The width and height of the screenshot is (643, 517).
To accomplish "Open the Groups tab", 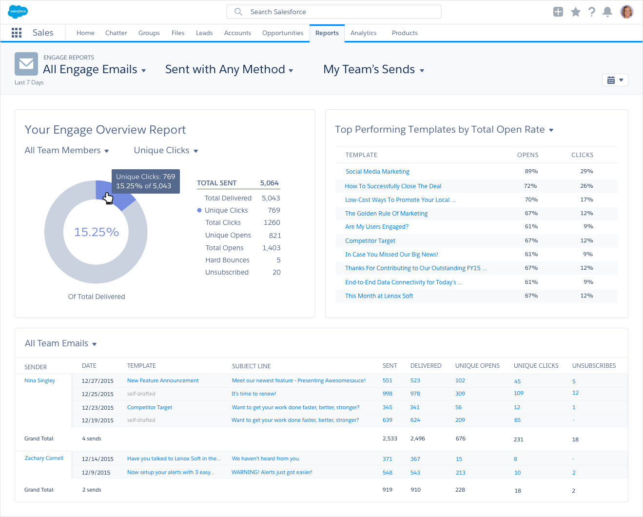I will 149,33.
